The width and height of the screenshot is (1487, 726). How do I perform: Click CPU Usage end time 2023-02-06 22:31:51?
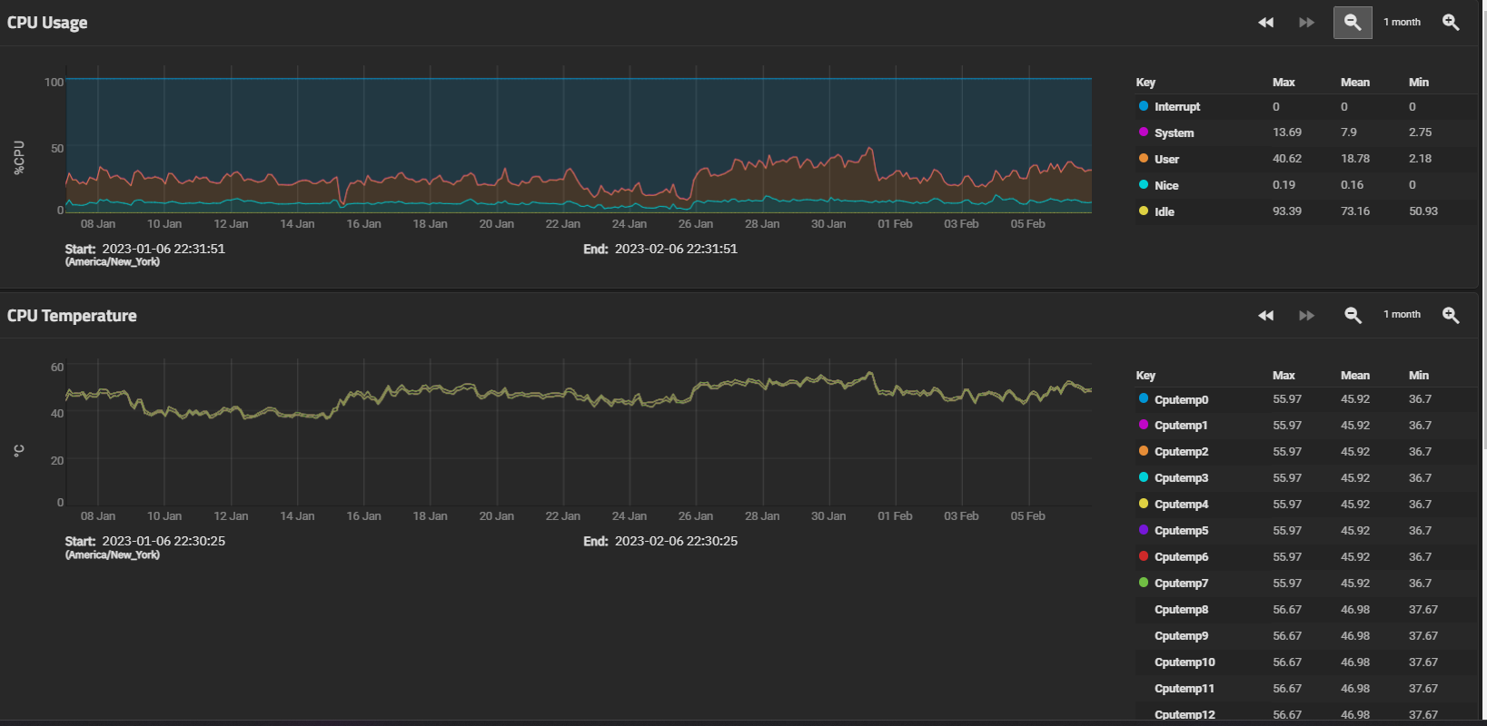click(x=676, y=249)
